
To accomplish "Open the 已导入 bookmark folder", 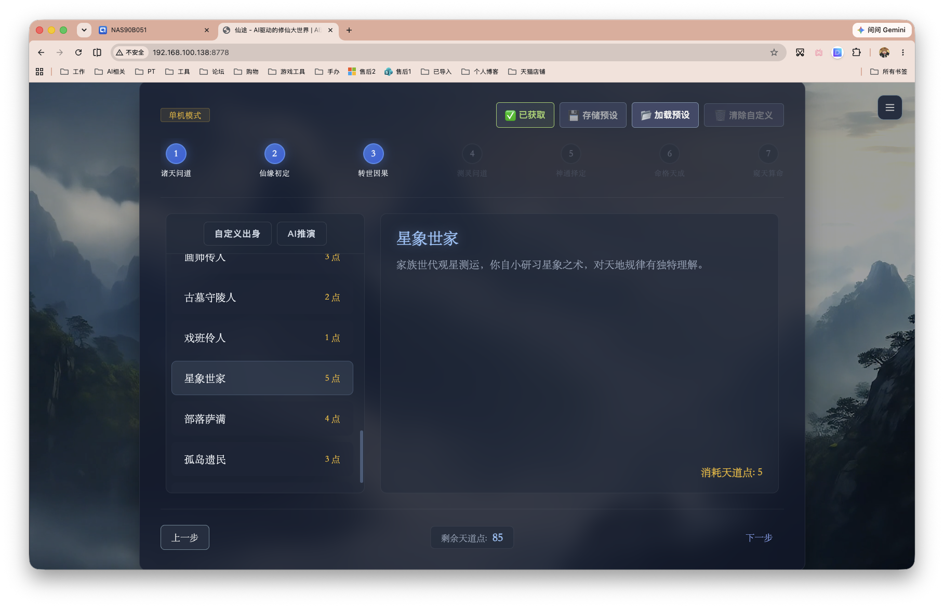I will pyautogui.click(x=436, y=72).
